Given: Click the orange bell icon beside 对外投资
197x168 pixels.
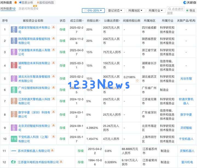Looking at the screenshot, I should point(16,2).
